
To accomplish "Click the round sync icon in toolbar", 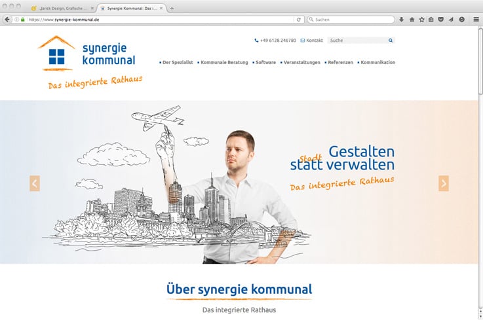I will coord(462,20).
